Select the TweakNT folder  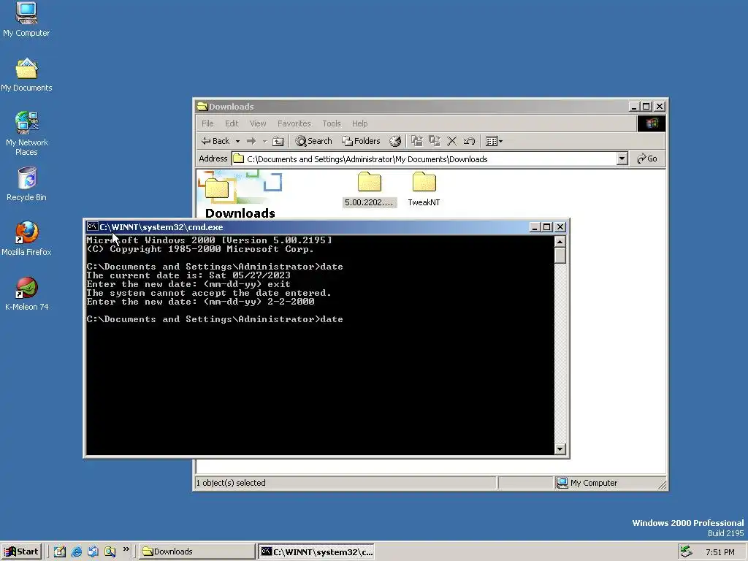[x=424, y=189]
